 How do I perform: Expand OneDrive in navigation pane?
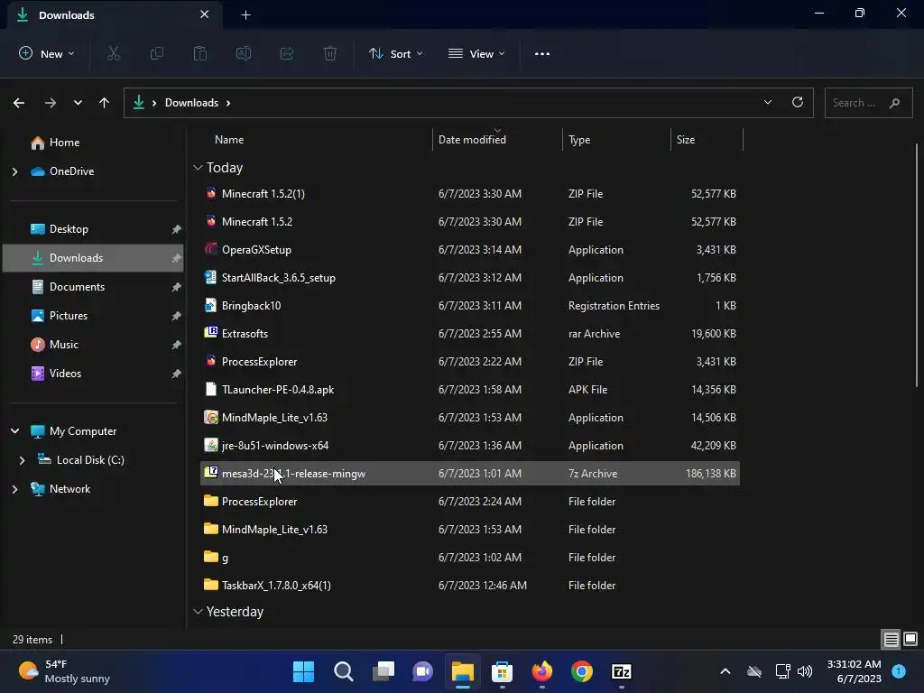tap(14, 171)
